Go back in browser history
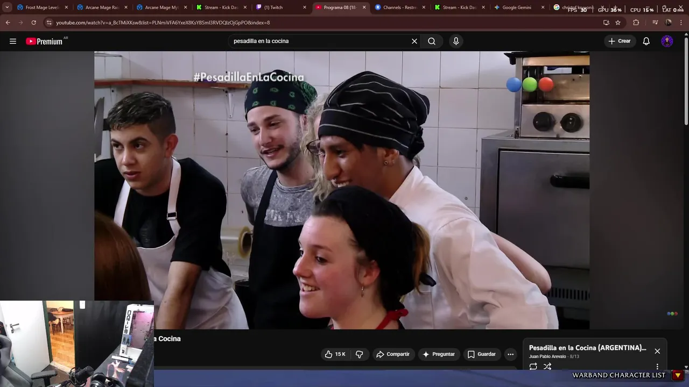 coord(8,23)
